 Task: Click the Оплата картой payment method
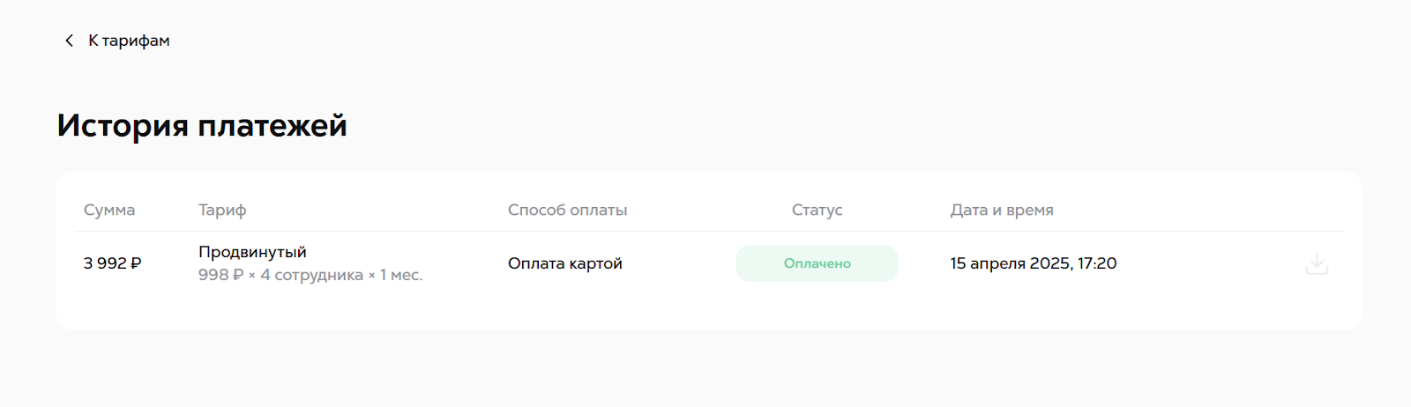(565, 263)
